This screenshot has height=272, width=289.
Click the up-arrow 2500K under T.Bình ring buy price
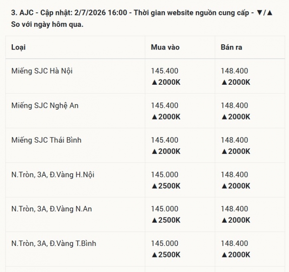pyautogui.click(x=166, y=255)
